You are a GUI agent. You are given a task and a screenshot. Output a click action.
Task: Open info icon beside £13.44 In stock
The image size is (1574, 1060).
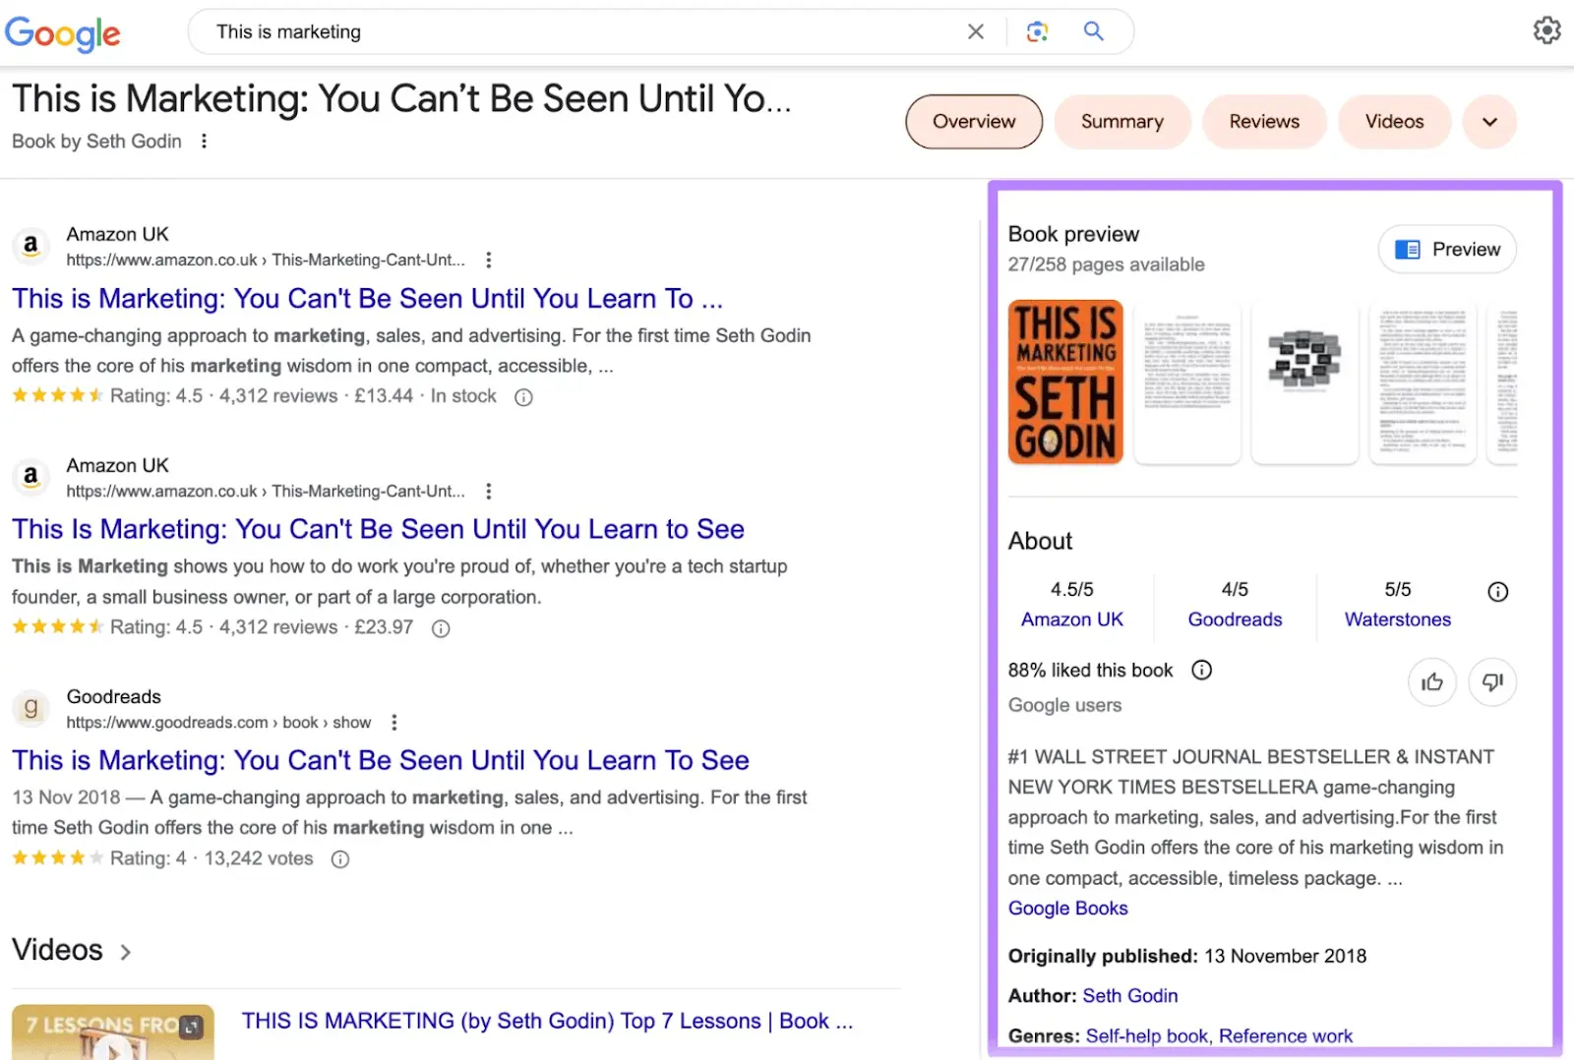523,397
